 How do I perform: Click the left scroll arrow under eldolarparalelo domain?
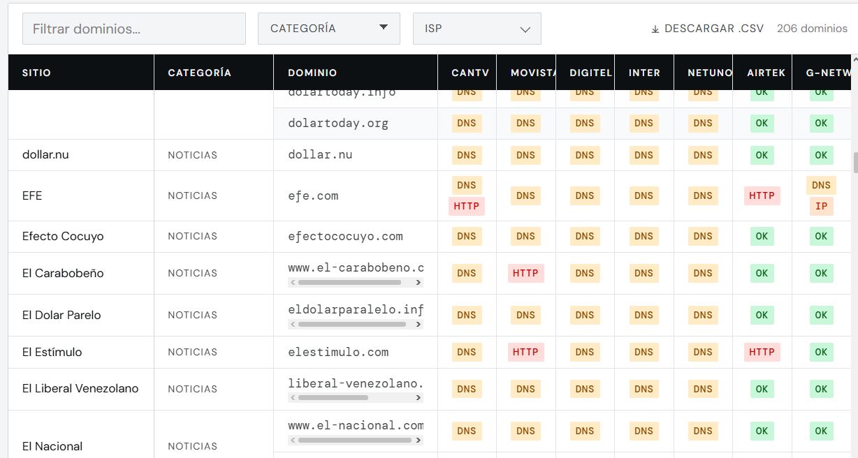(x=293, y=325)
